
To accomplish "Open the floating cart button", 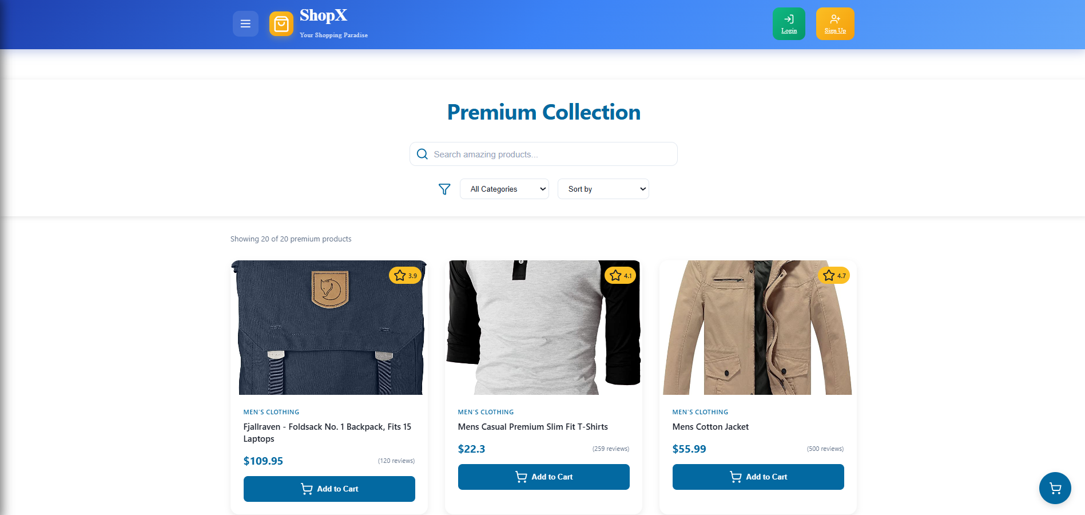I will [x=1055, y=488].
